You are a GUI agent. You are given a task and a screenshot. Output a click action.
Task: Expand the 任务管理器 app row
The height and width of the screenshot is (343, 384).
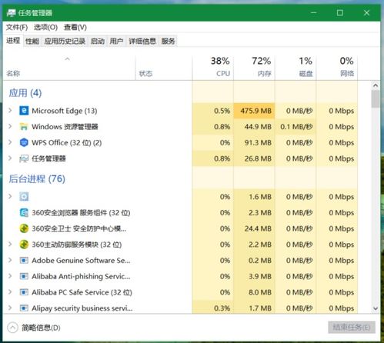click(10, 158)
